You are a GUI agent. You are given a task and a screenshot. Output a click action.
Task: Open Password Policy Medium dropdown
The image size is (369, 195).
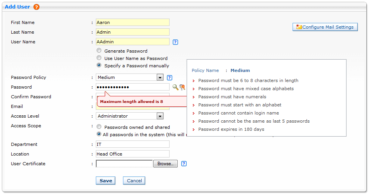pyautogui.click(x=130, y=77)
